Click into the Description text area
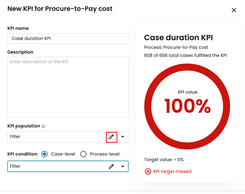The height and width of the screenshot is (194, 245). click(68, 87)
